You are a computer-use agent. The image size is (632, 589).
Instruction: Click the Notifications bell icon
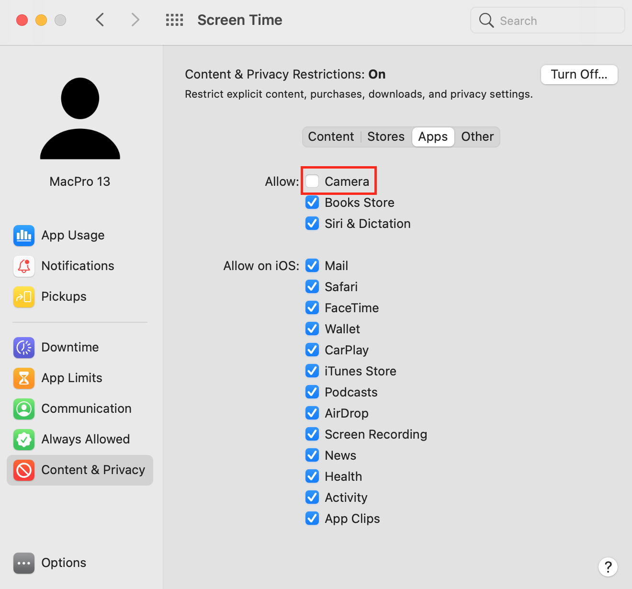tap(24, 266)
